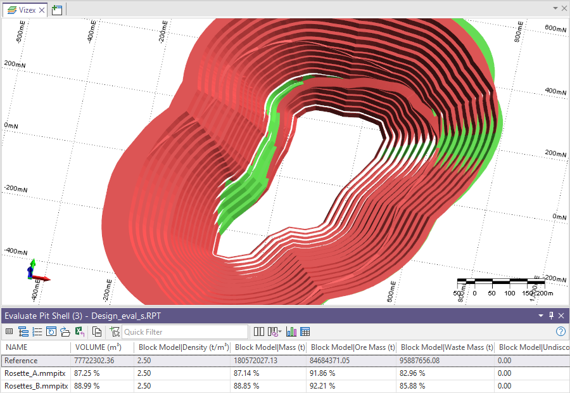This screenshot has width=570, height=393.
Task: Copy the report data to clipboard
Action: click(x=97, y=332)
